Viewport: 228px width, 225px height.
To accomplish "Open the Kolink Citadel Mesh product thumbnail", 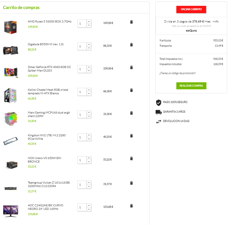I will coord(11,95).
